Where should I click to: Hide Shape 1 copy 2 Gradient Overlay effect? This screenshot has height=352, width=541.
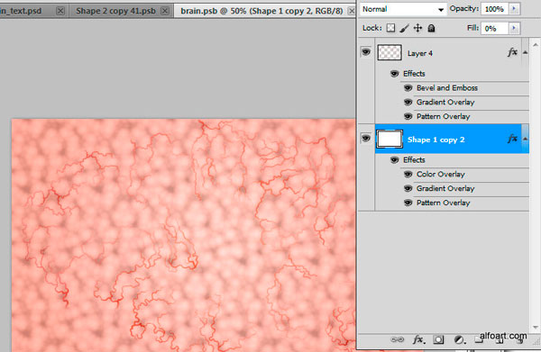(x=408, y=189)
